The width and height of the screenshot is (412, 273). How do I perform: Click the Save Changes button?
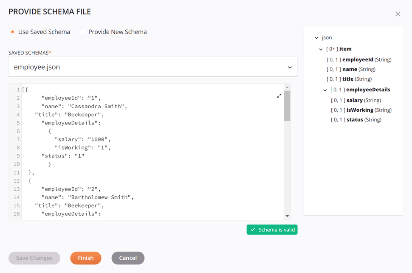34,258
